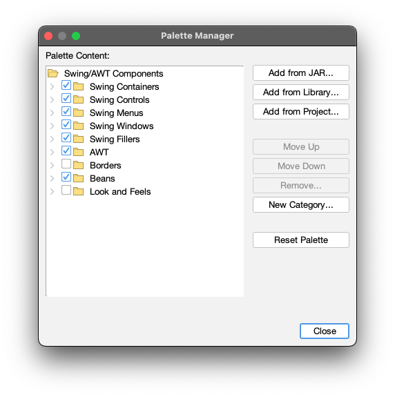Toggle the Swing Menus checkbox
This screenshot has height=397, width=395.
point(66,111)
